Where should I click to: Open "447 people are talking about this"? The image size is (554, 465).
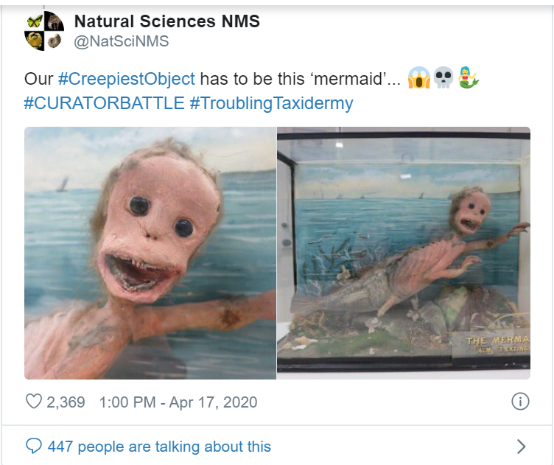click(159, 447)
